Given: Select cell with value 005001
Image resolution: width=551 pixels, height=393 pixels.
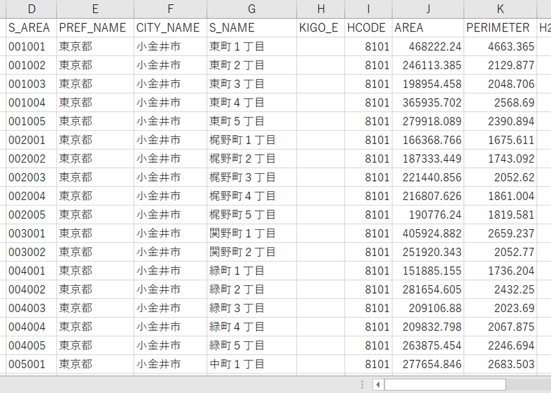Looking at the screenshot, I should click(31, 364).
